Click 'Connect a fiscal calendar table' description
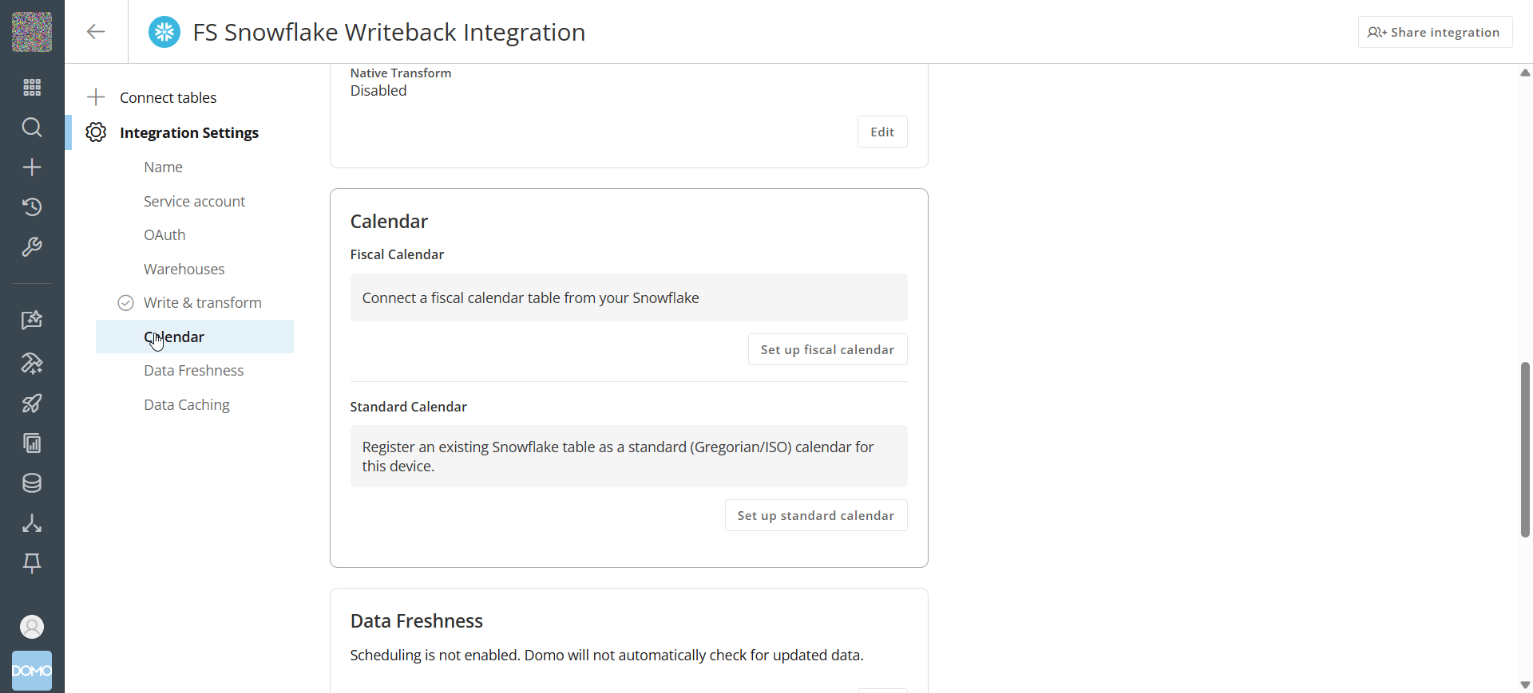This screenshot has width=1533, height=693. (530, 298)
